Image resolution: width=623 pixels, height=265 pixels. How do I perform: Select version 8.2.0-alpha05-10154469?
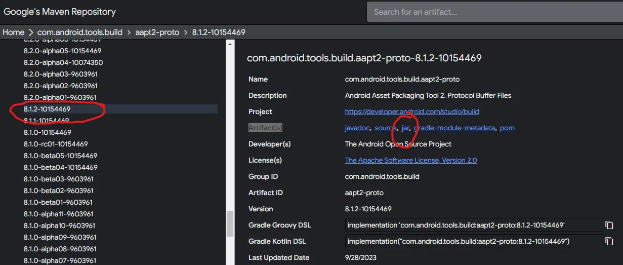pos(63,51)
